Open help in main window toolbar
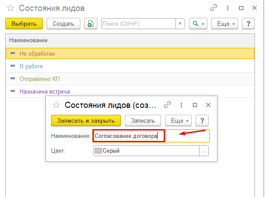 pyautogui.click(x=248, y=23)
